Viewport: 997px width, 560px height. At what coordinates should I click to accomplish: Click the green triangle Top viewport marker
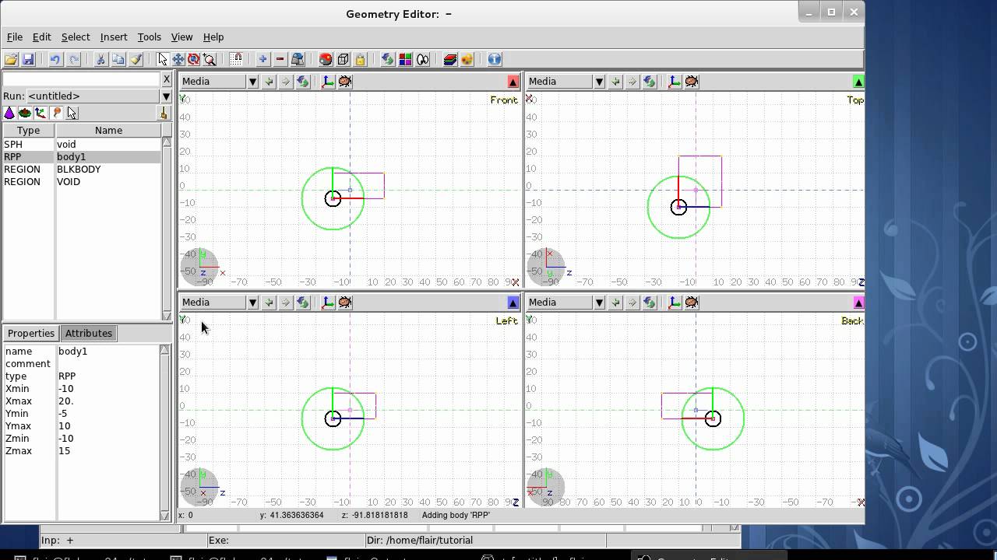pyautogui.click(x=858, y=81)
